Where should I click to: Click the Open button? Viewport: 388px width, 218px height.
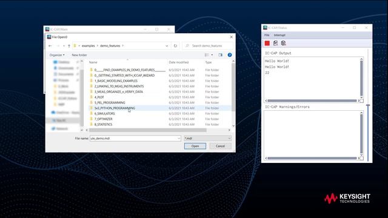(x=195, y=146)
